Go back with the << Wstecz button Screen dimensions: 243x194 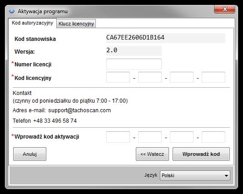tap(152, 154)
